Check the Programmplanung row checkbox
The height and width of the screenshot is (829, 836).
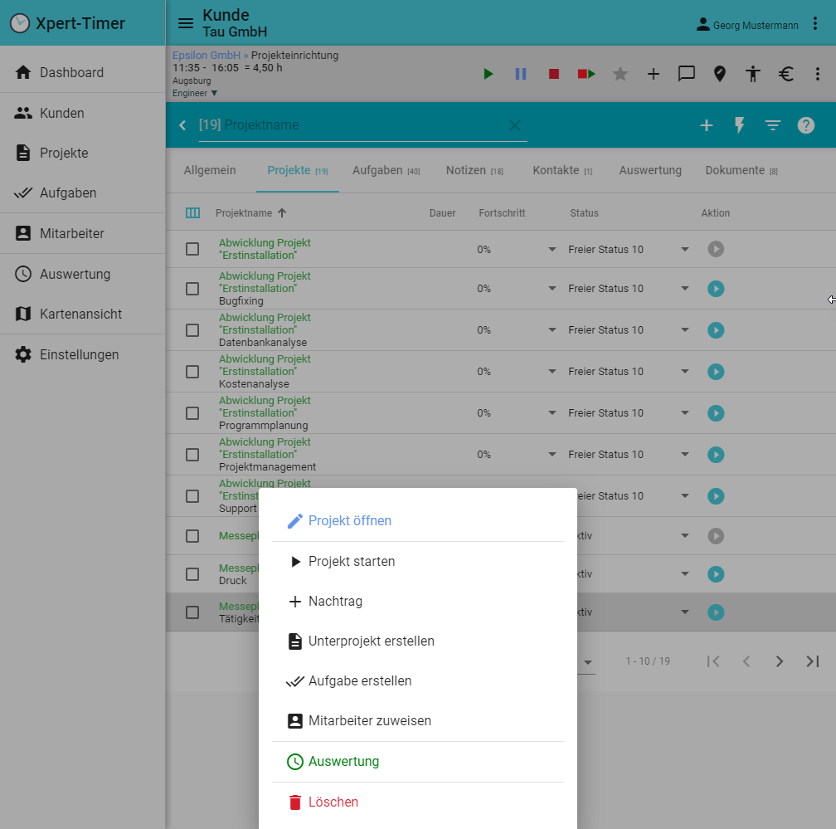(192, 413)
